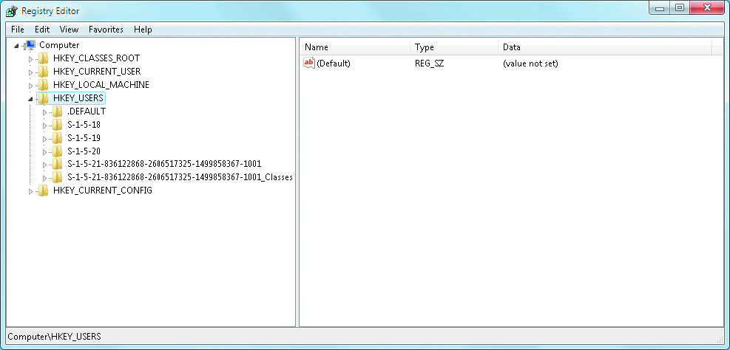Image resolution: width=730 pixels, height=350 pixels.
Task: Collapse the HKEY_USERS key
Action: tap(31, 98)
